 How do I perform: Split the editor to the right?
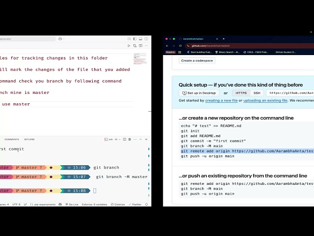(x=141, y=46)
